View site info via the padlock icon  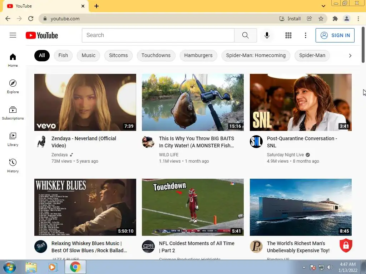point(45,19)
